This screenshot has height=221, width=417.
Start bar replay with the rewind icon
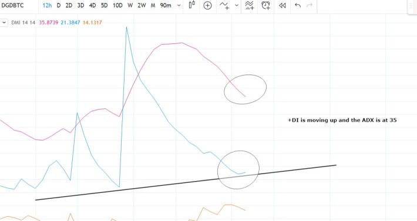click(282, 5)
